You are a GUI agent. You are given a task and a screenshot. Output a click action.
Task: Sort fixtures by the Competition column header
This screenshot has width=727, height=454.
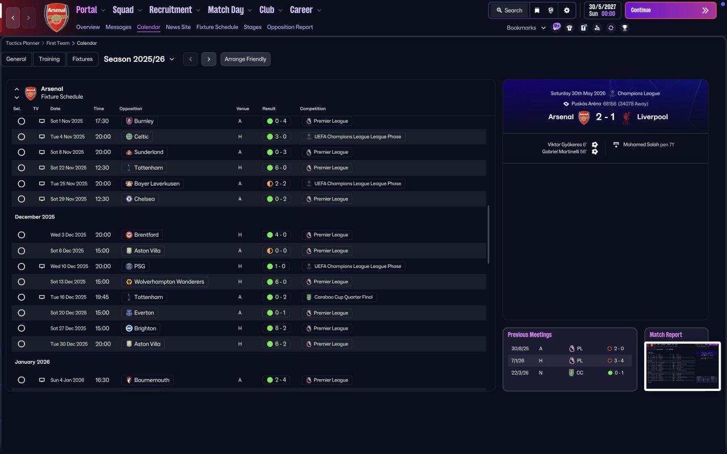tap(313, 109)
